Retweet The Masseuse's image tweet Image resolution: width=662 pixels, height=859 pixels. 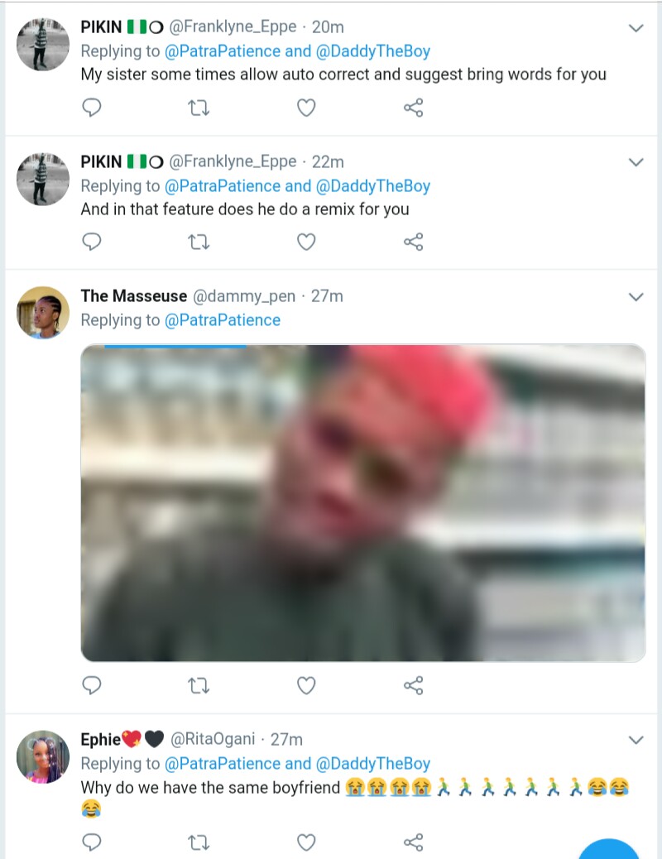199,685
